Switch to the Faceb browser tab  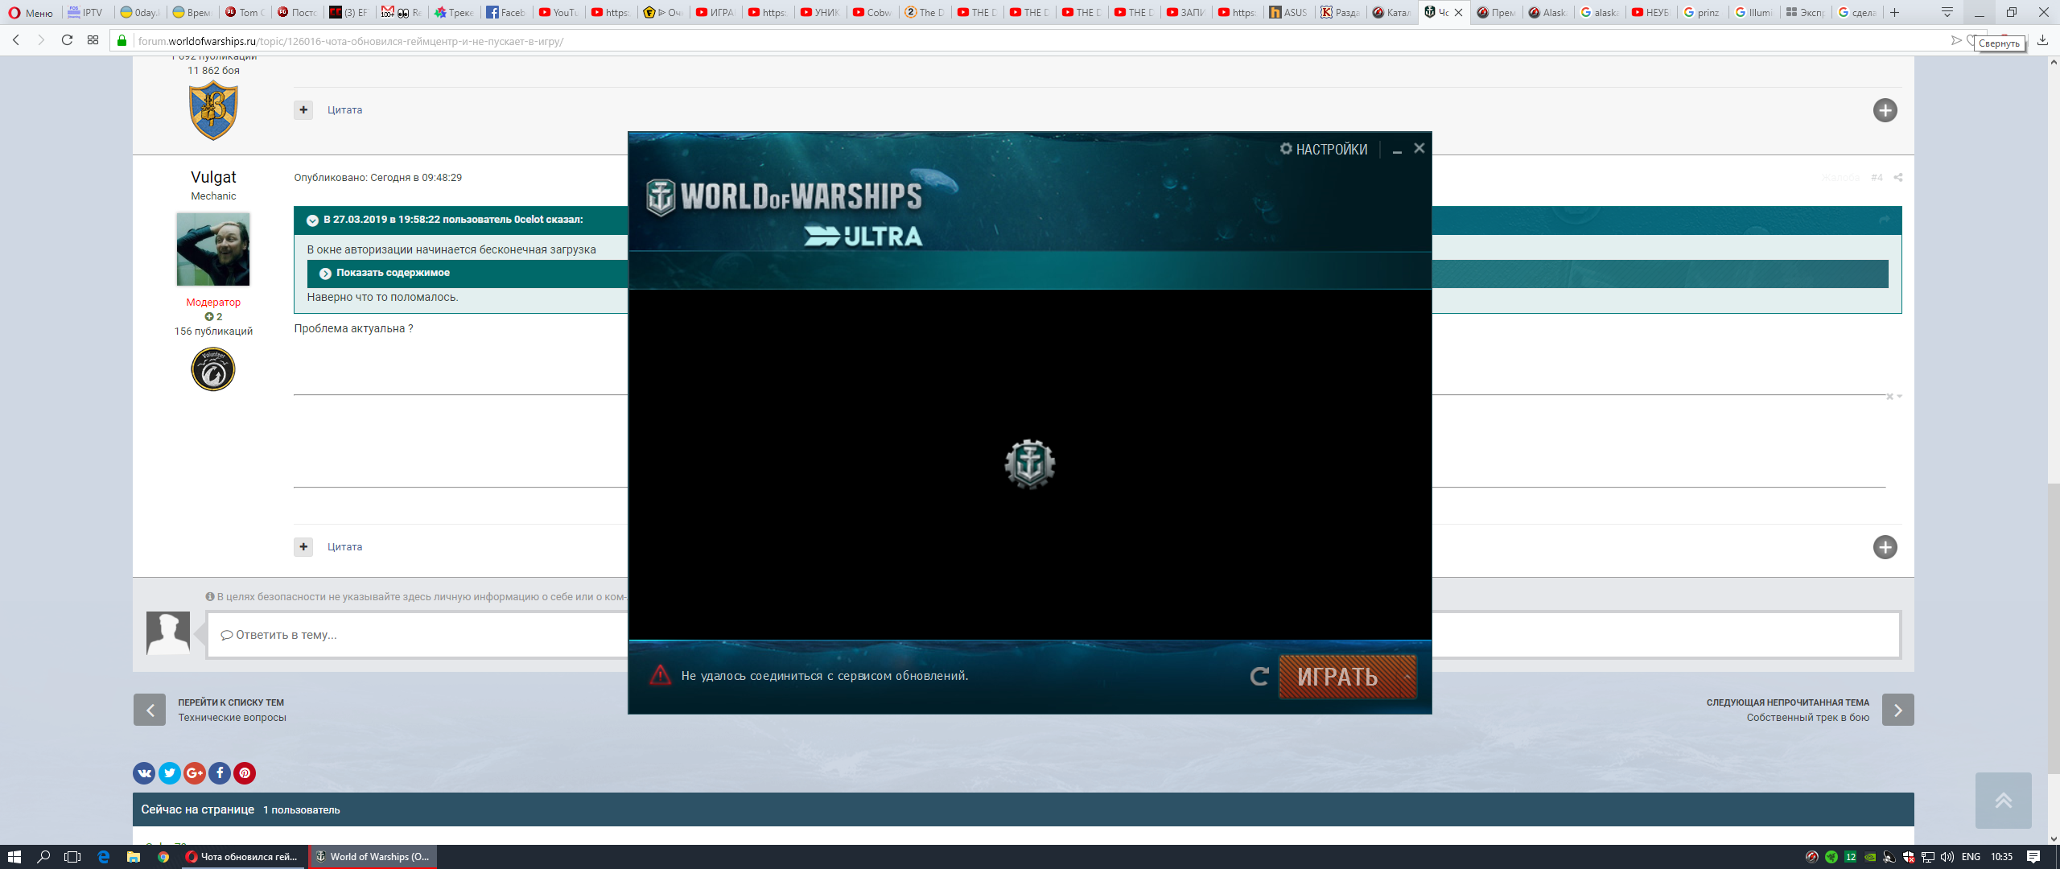click(506, 12)
